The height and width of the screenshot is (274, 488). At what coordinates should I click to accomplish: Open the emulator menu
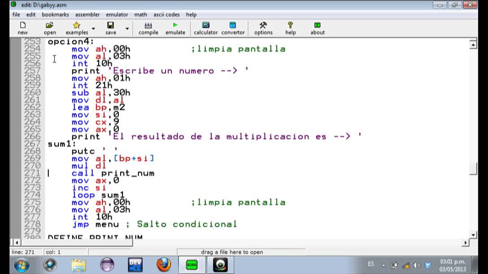(x=117, y=15)
